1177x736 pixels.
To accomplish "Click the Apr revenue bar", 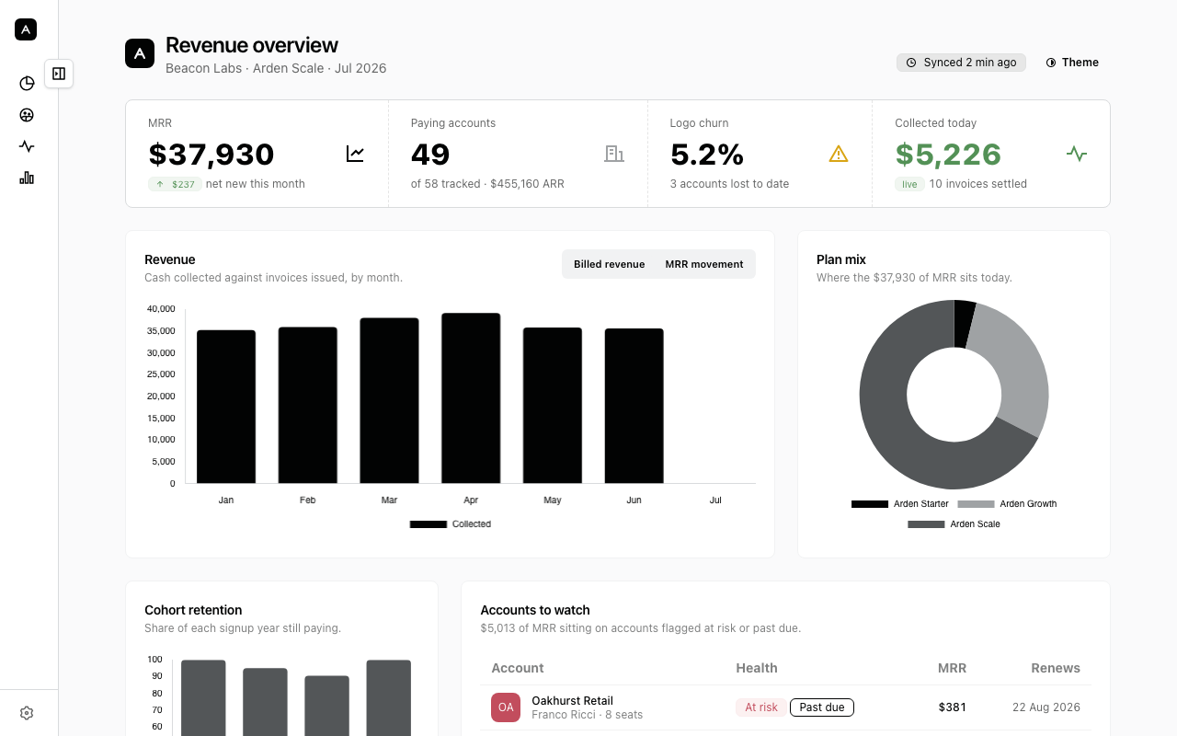I will pyautogui.click(x=471, y=398).
